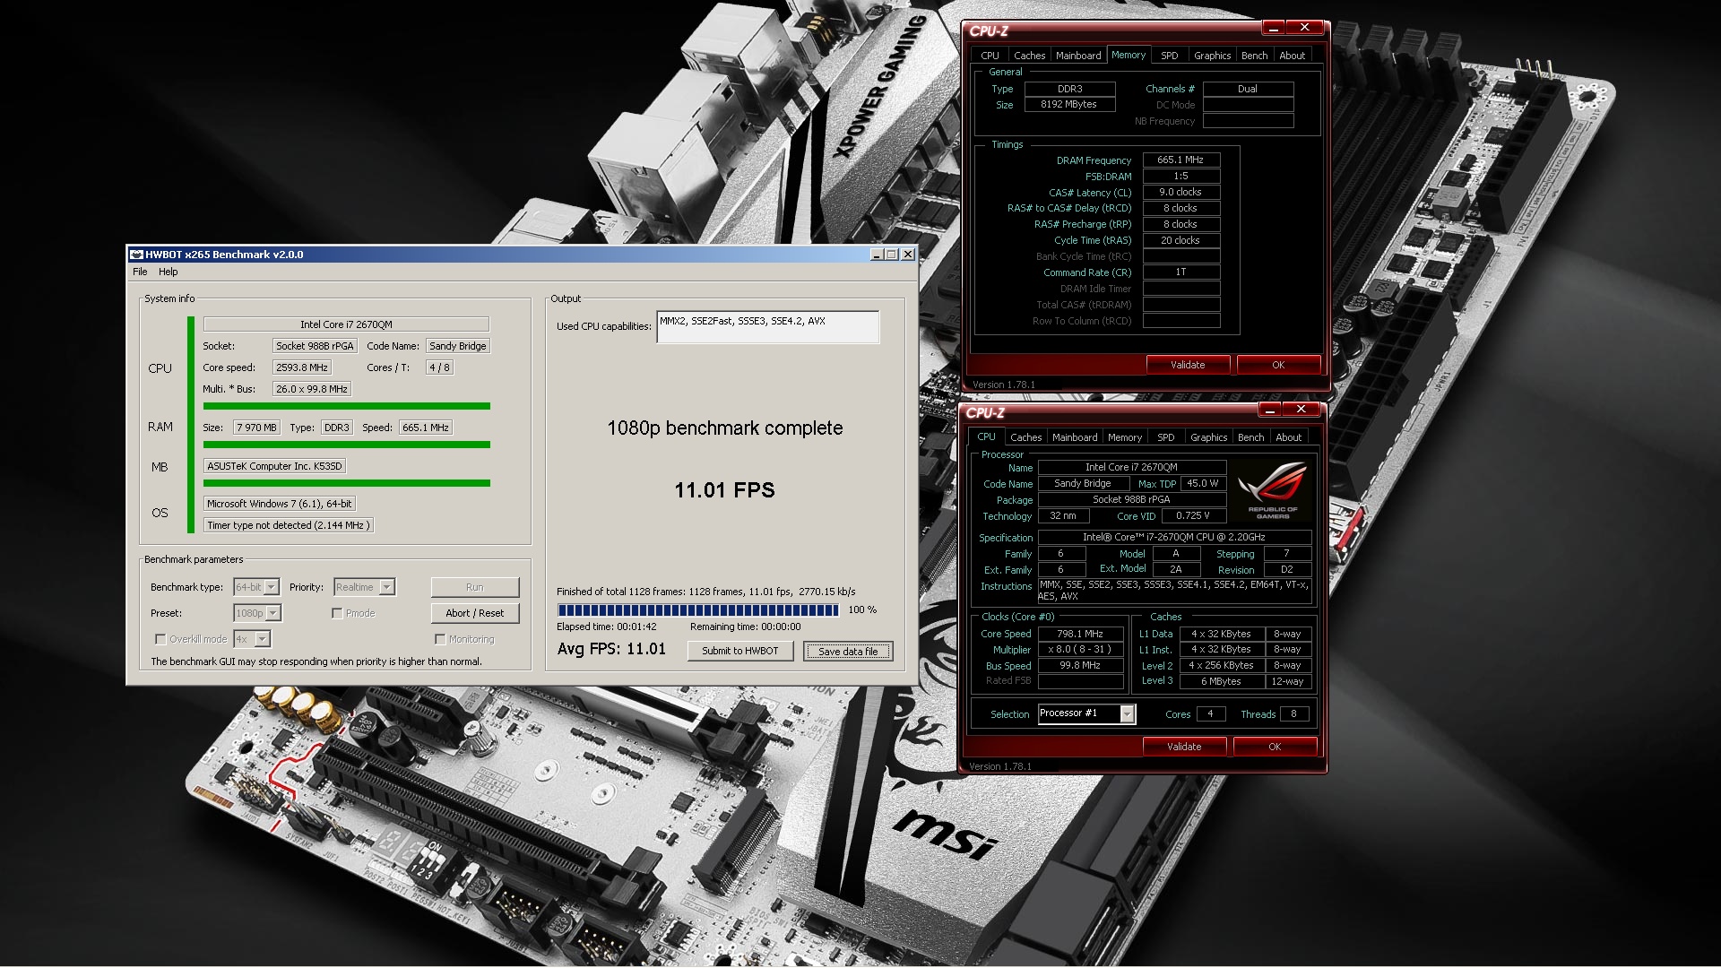This screenshot has height=968, width=1721.
Task: Switch to CPU tab in upper CPU-Z window
Action: tap(990, 56)
